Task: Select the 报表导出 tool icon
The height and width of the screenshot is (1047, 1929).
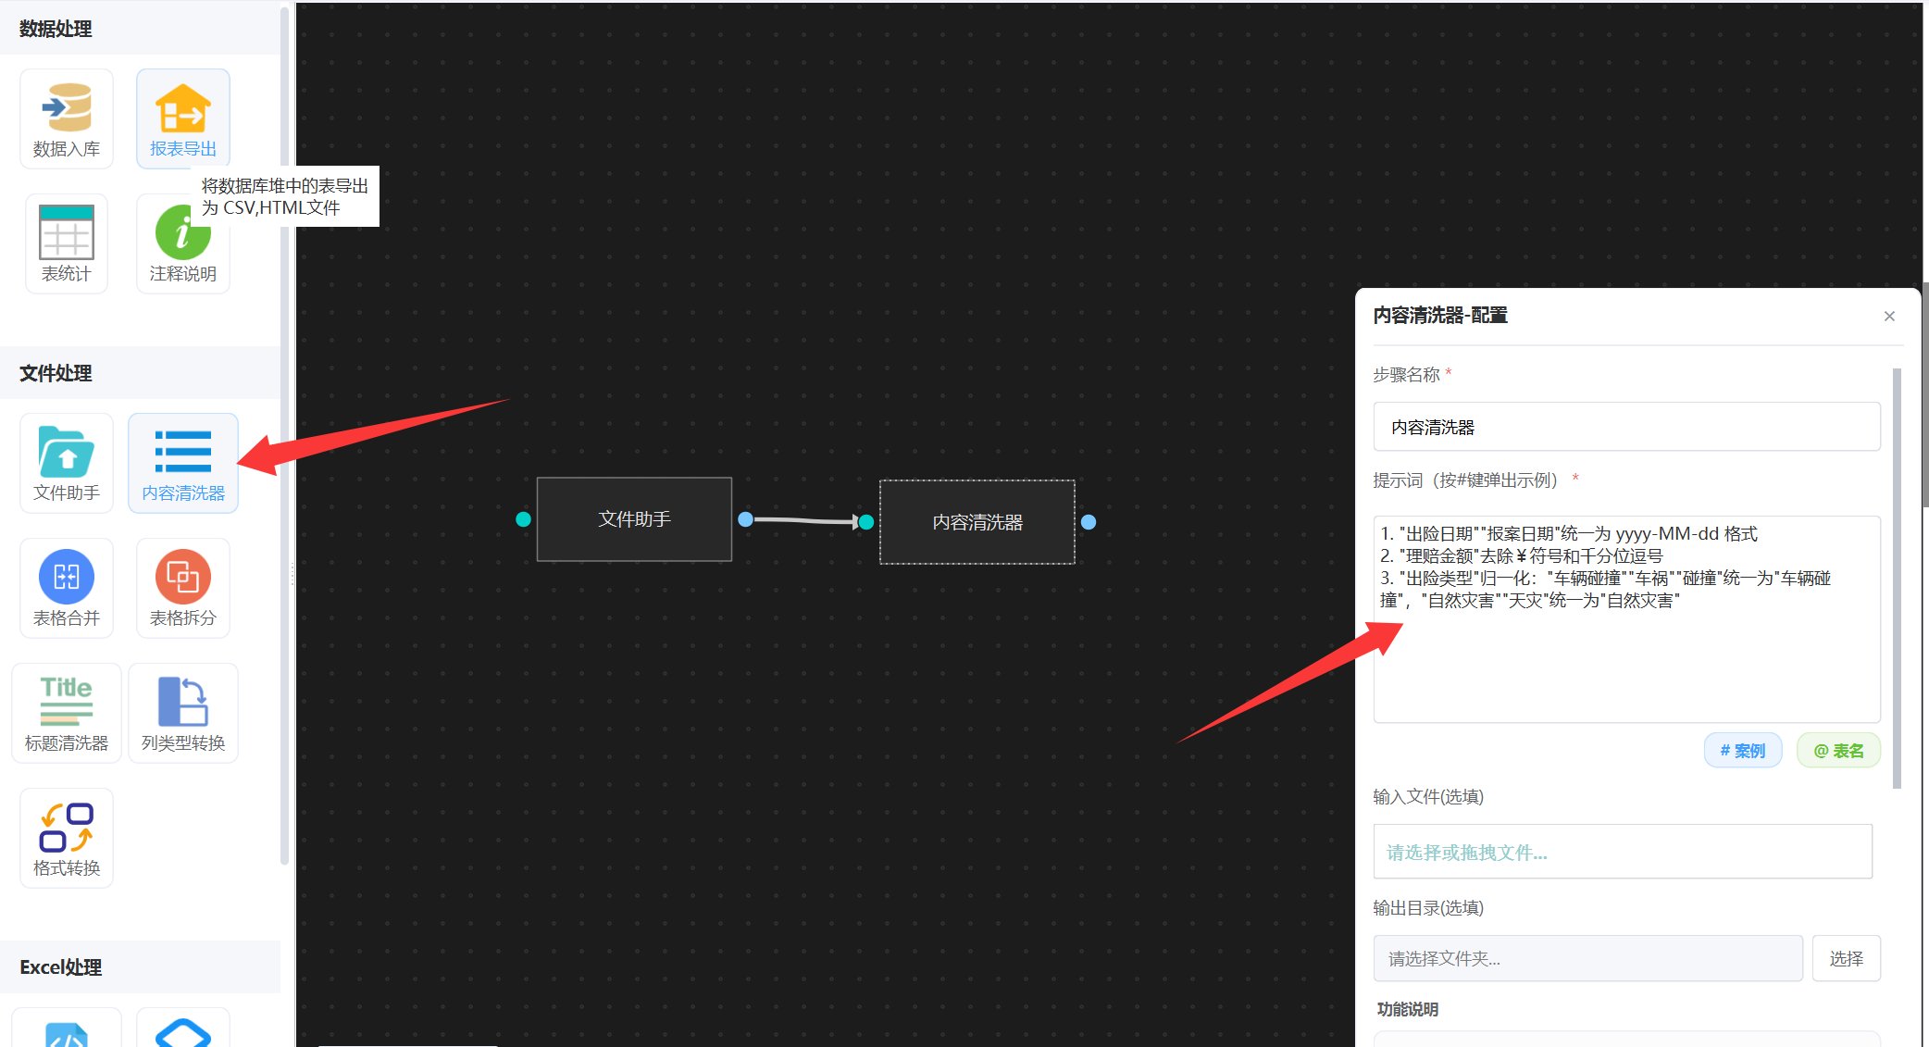Action: [183, 118]
